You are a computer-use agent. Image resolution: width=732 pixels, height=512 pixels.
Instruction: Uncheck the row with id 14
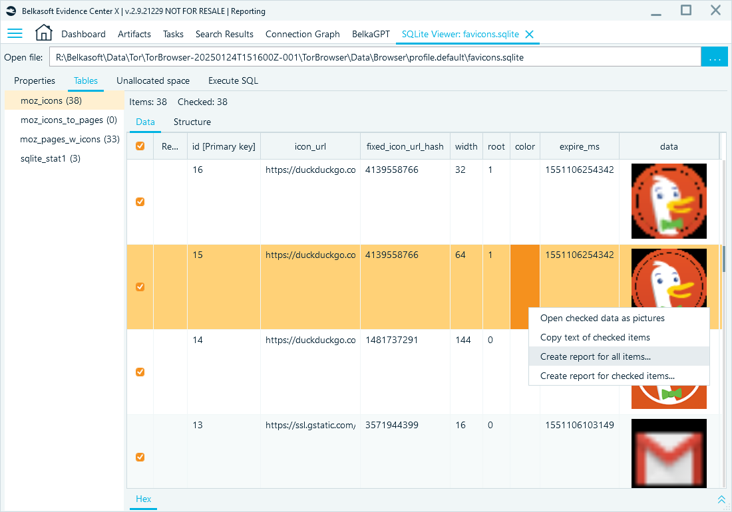140,372
